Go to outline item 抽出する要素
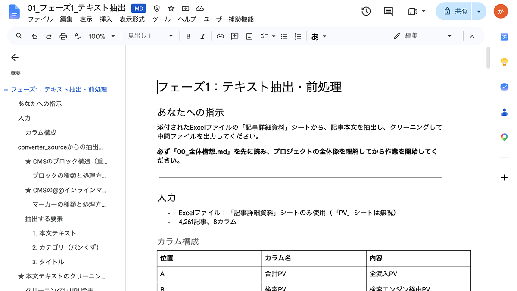The image size is (517, 291). click(44, 219)
